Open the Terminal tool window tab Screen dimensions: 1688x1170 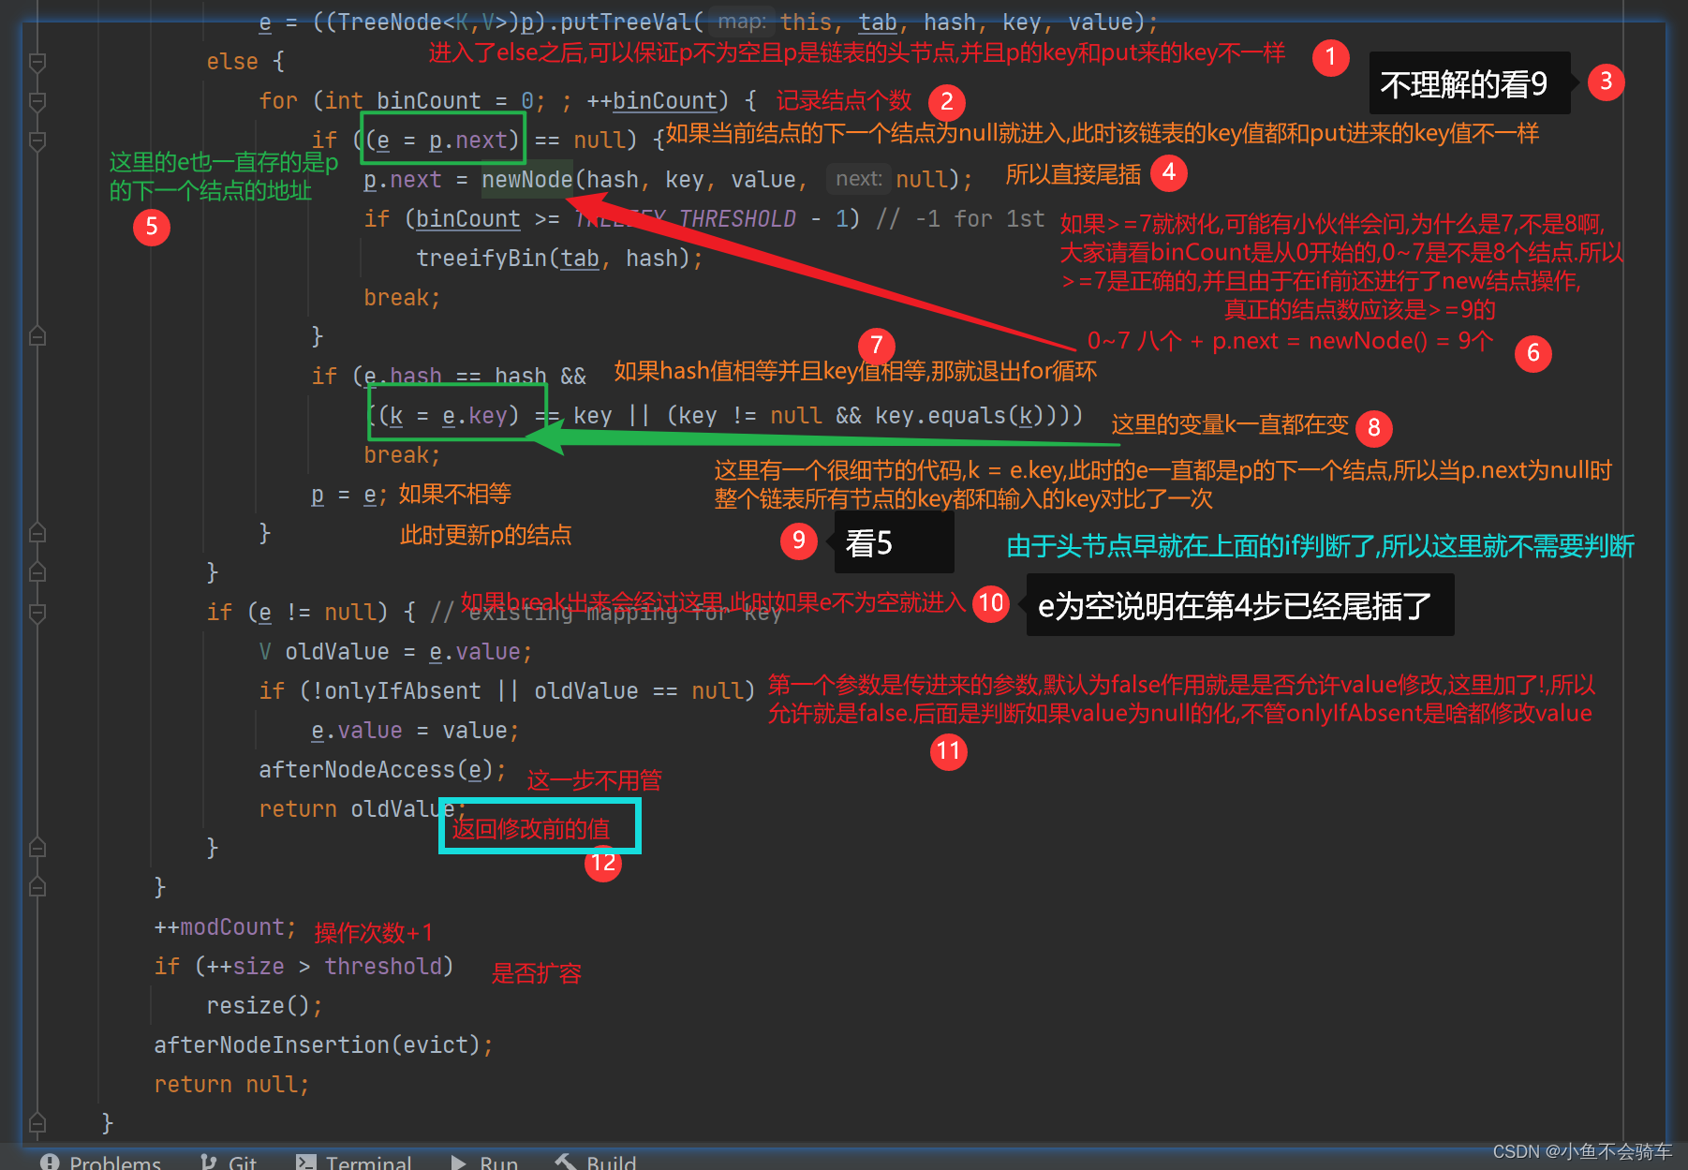pyautogui.click(x=354, y=1163)
